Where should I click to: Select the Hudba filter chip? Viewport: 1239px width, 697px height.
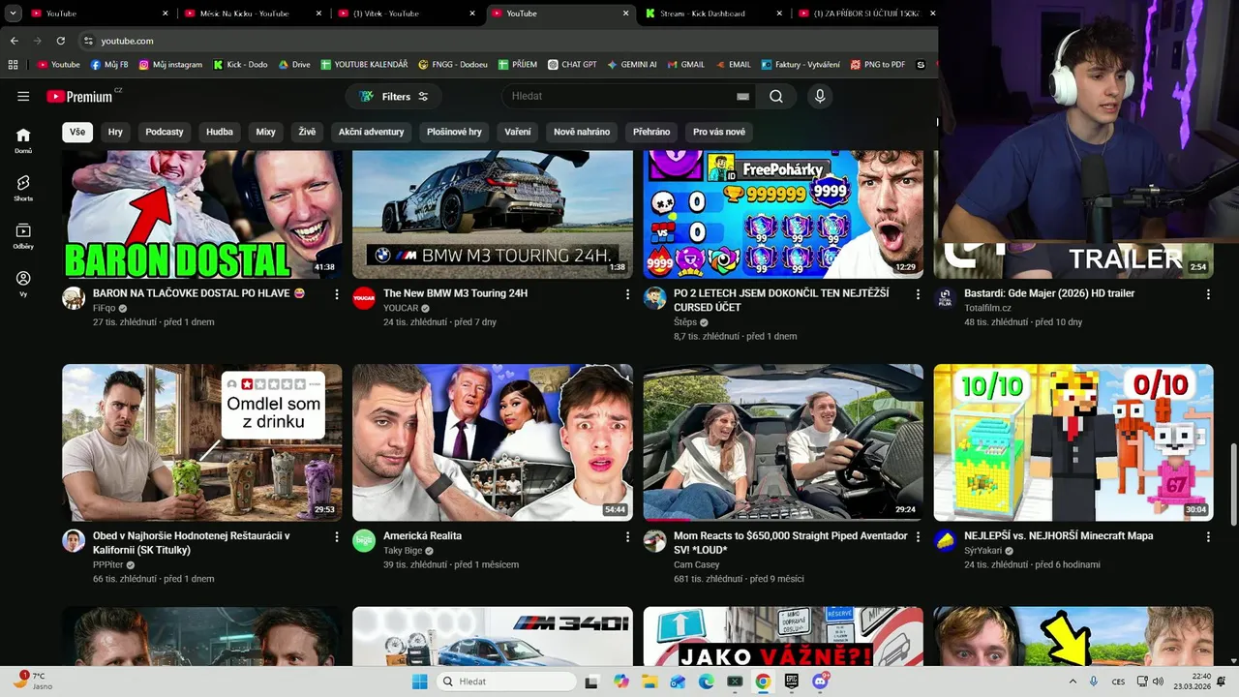click(x=220, y=132)
